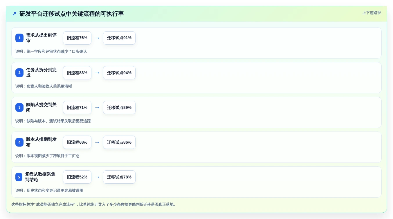The height and width of the screenshot is (219, 393).
Task: Click the 旧流程83% chip
Action: (x=77, y=73)
